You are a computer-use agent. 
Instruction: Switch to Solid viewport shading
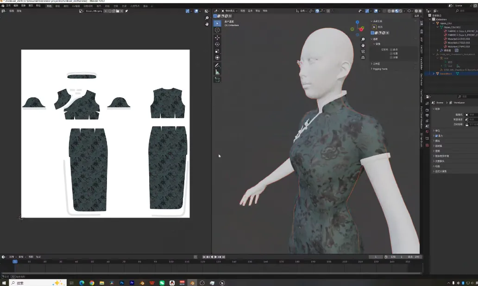coord(393,11)
